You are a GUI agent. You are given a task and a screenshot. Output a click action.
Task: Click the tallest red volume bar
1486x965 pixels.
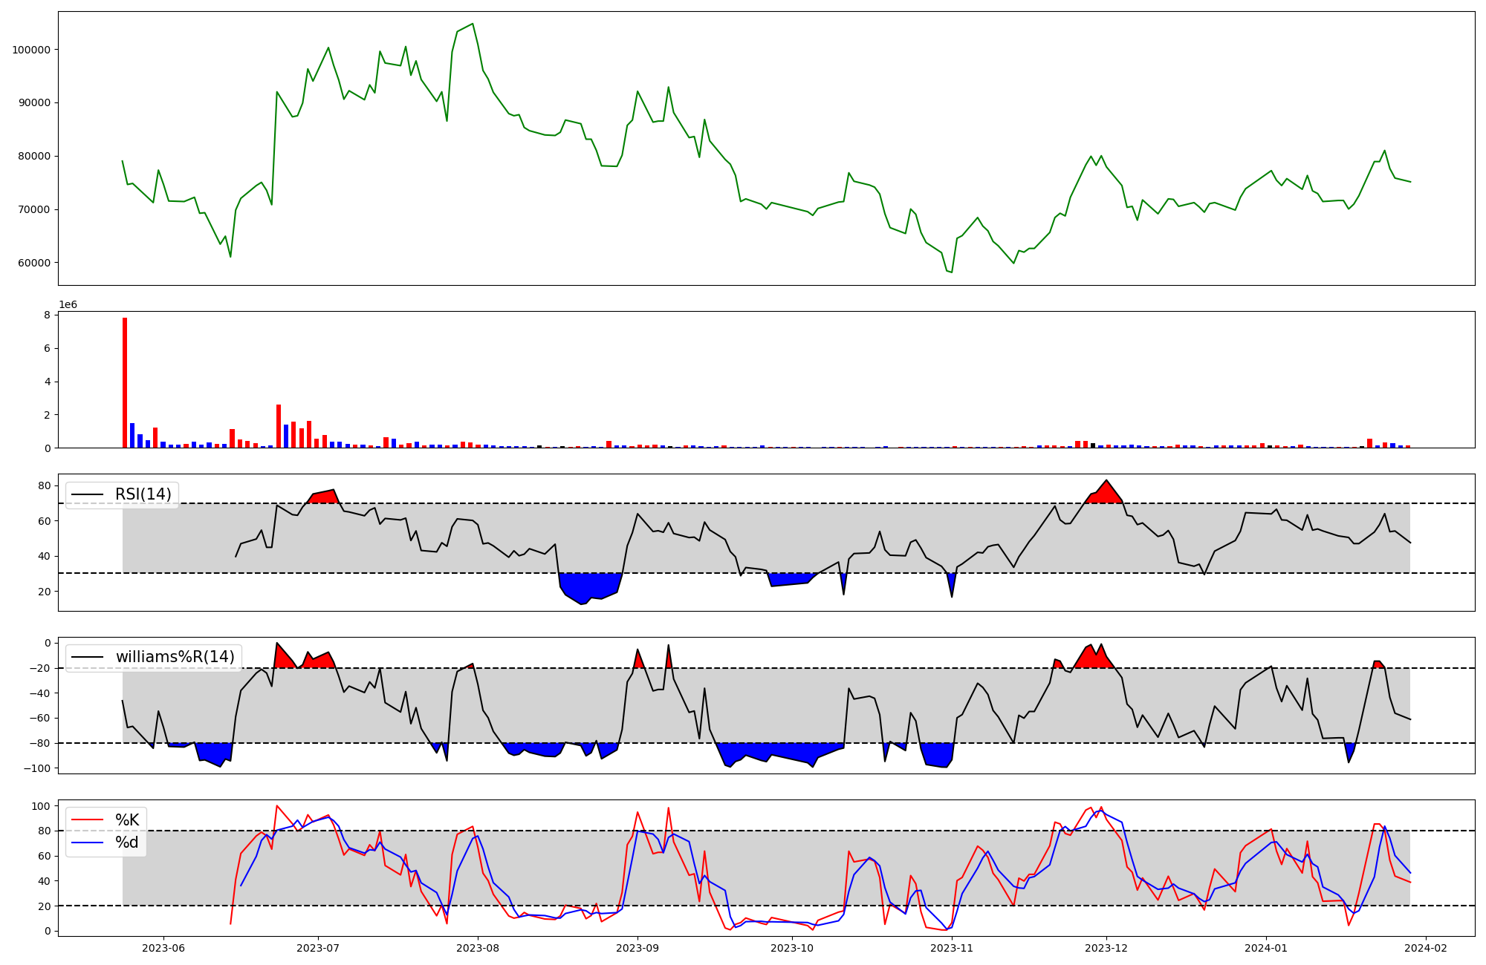[x=125, y=382]
